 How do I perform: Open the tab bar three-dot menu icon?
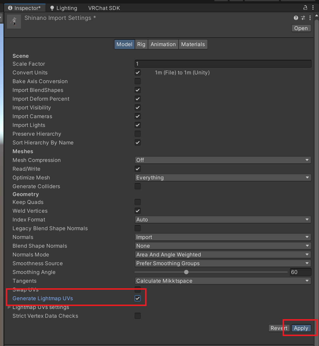click(x=313, y=8)
